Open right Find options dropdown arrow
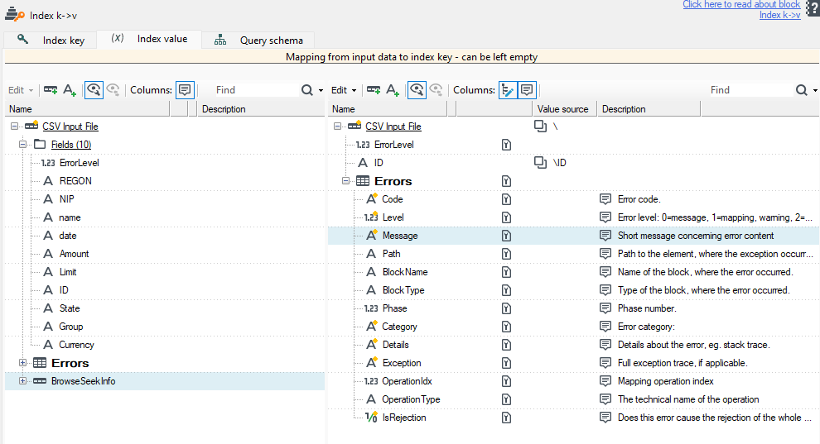This screenshot has height=444, width=820. click(815, 90)
